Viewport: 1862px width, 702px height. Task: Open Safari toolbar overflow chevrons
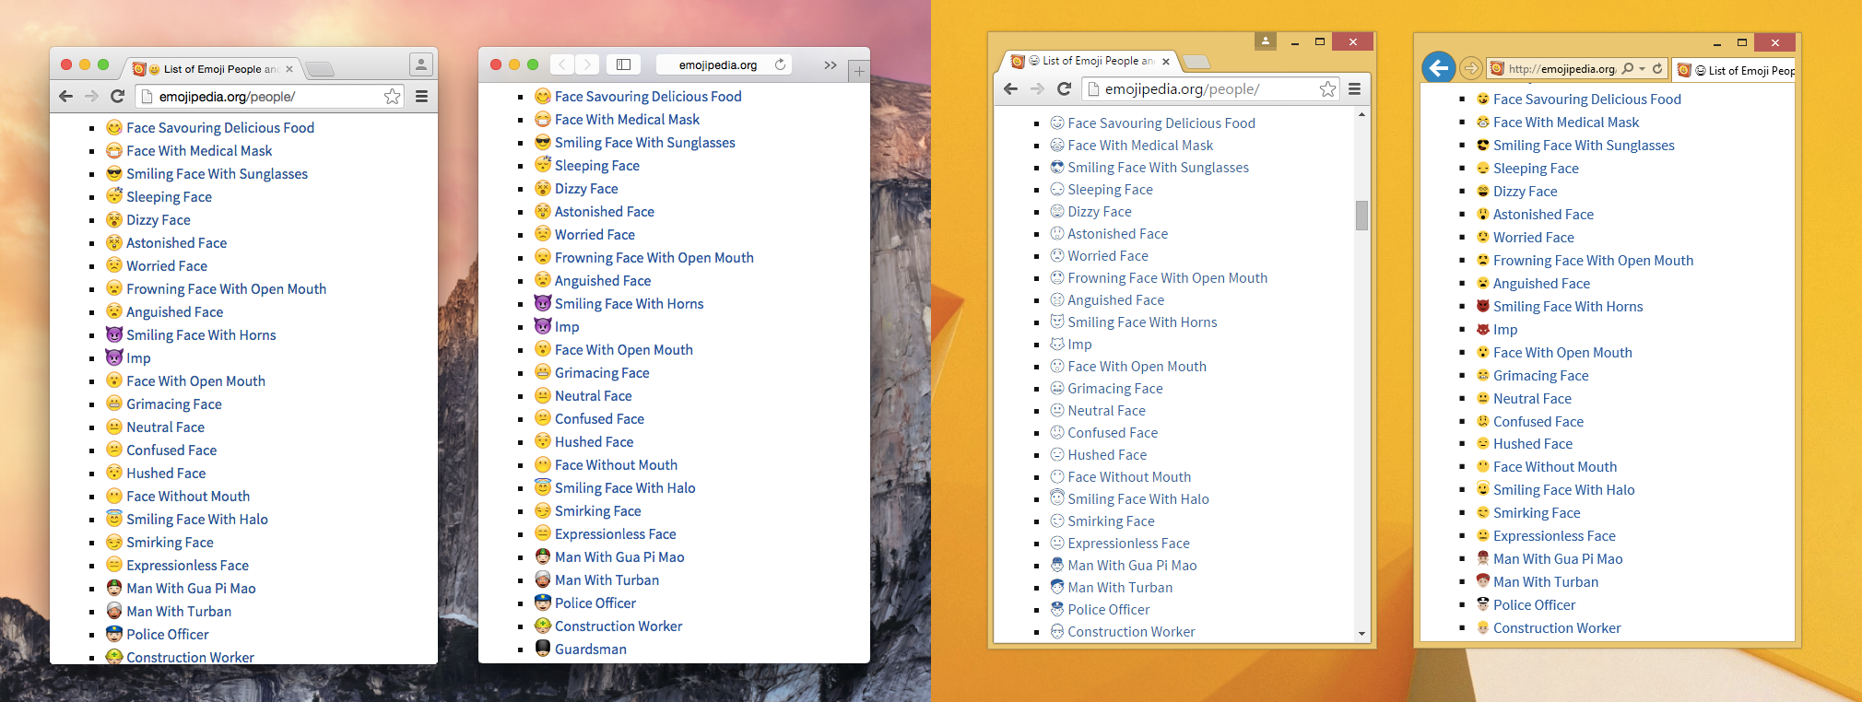point(831,64)
